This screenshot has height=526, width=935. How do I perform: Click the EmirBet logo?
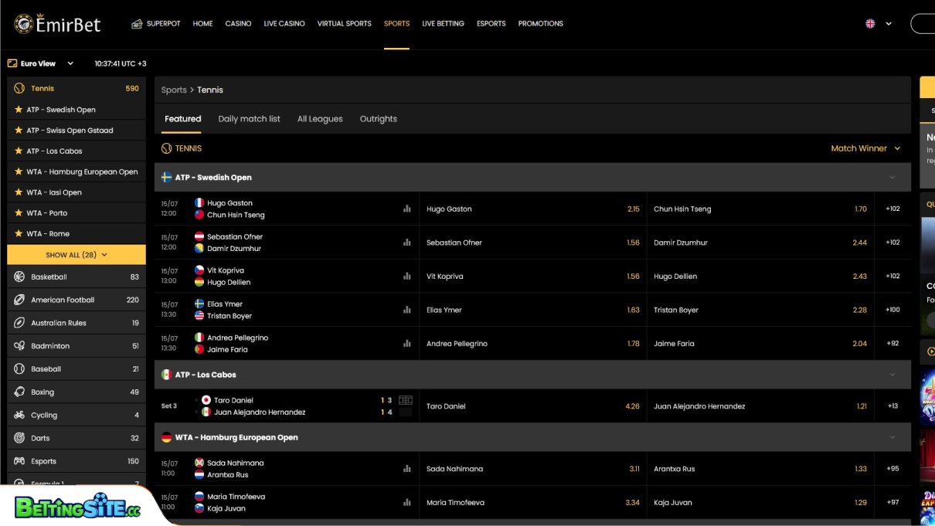(56, 24)
